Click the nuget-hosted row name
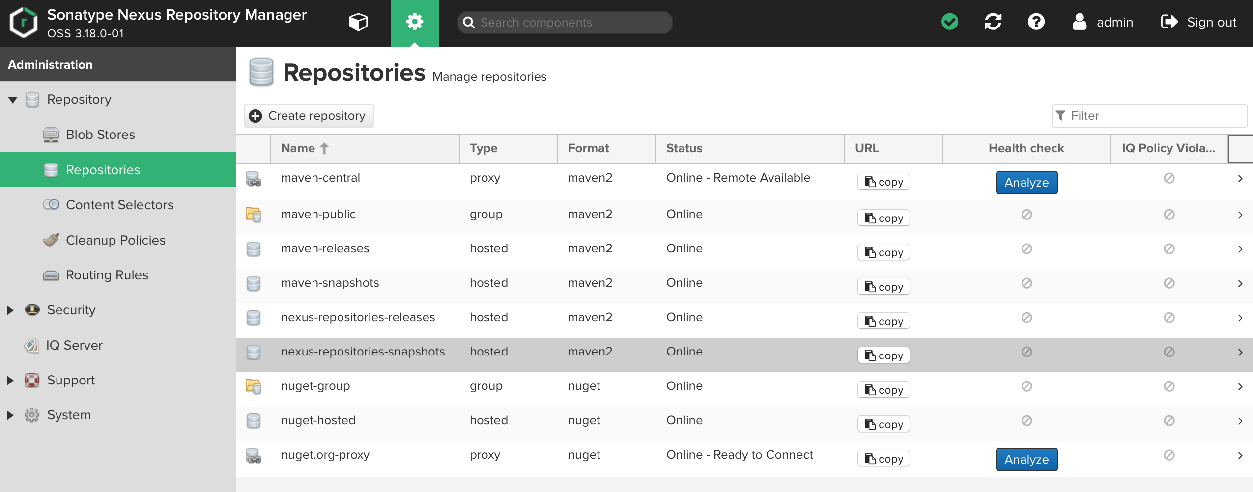Screen dimensions: 1253x492 click(x=318, y=420)
